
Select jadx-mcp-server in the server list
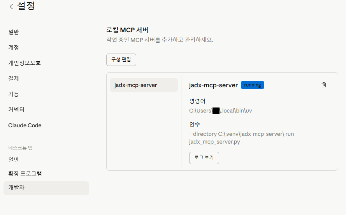click(x=144, y=85)
